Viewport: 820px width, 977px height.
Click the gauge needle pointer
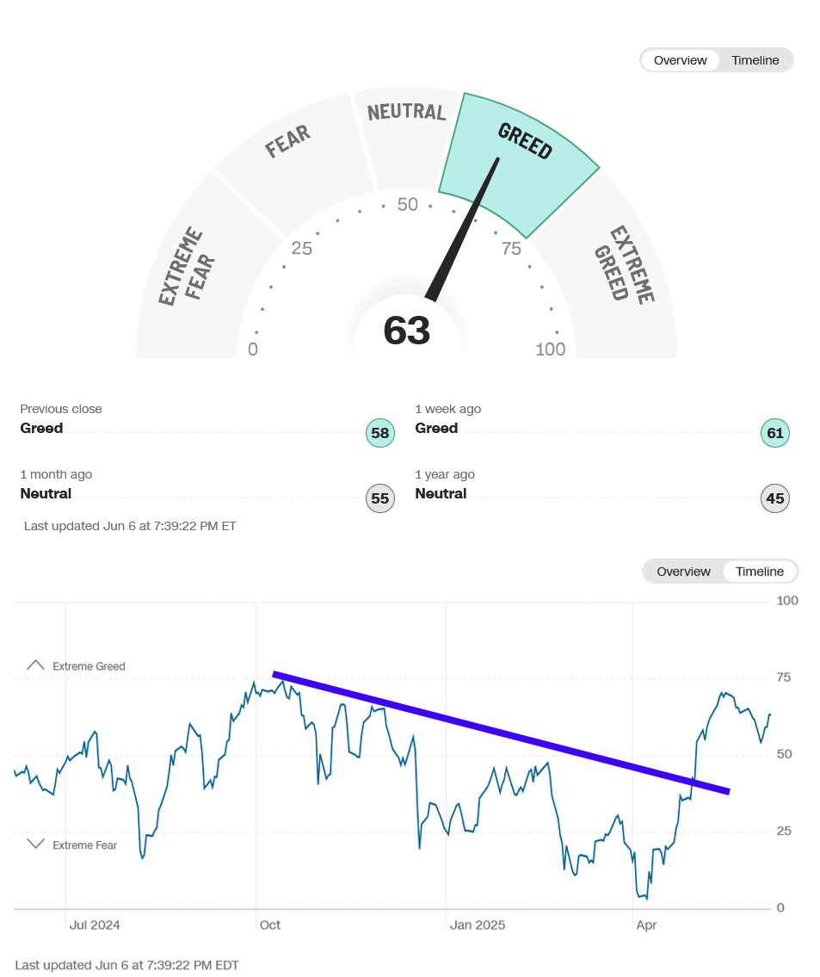462,229
